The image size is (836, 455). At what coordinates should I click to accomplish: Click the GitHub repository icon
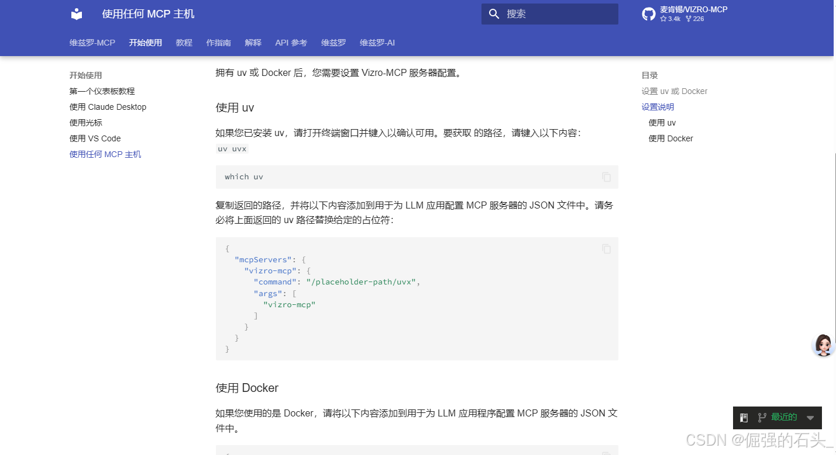click(649, 14)
